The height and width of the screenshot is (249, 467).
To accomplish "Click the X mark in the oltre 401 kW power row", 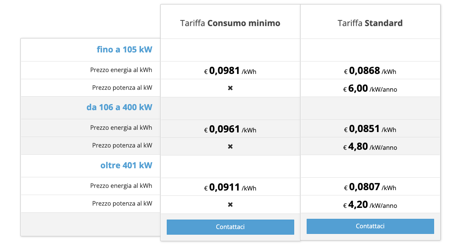I will click(x=230, y=204).
